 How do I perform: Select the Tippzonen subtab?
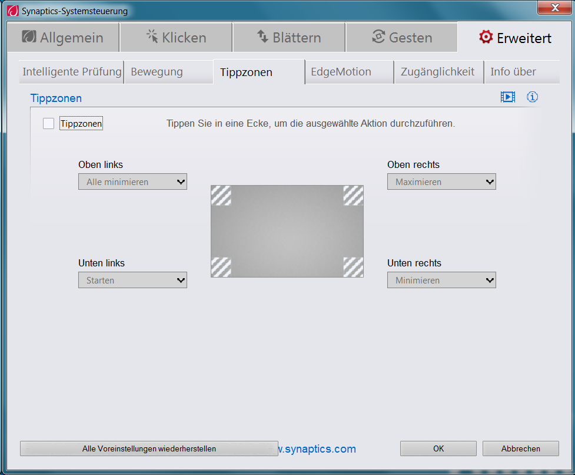click(x=259, y=72)
